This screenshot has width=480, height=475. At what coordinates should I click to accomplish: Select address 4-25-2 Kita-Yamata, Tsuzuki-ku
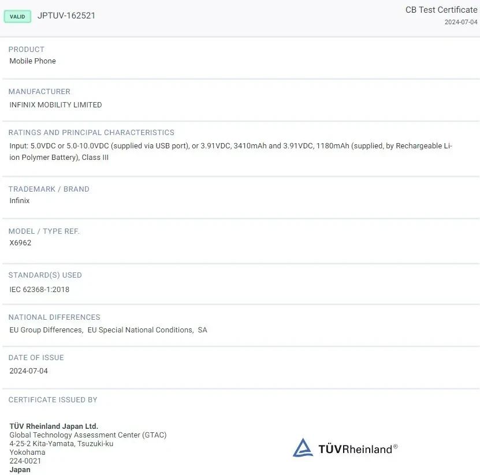pos(62,443)
